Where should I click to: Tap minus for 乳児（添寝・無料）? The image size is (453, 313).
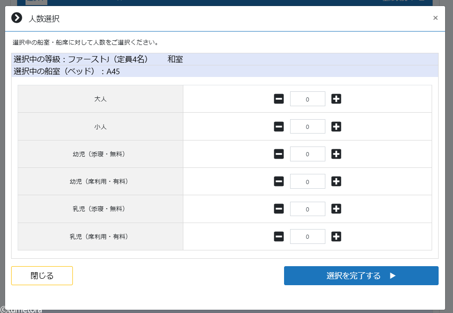279,209
